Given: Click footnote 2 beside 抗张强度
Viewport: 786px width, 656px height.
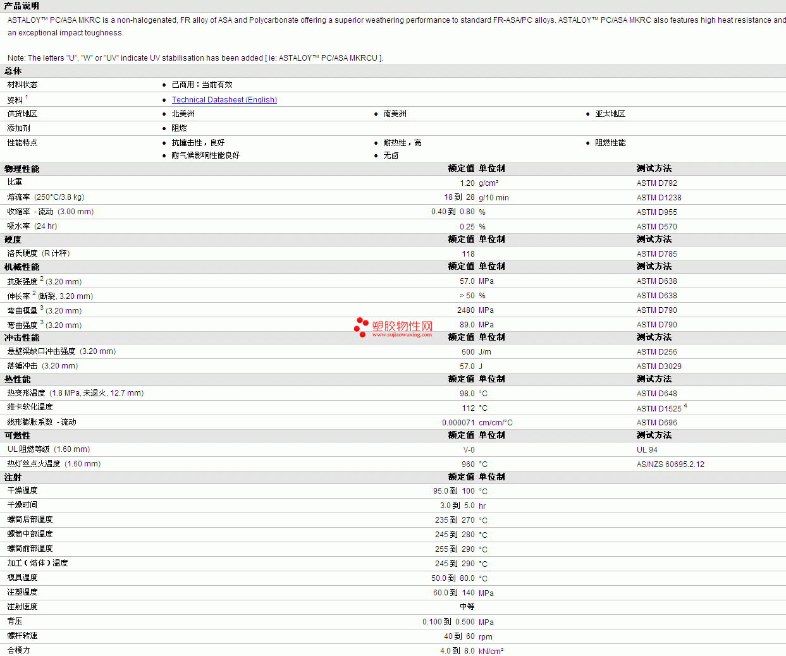Looking at the screenshot, I should (x=42, y=279).
